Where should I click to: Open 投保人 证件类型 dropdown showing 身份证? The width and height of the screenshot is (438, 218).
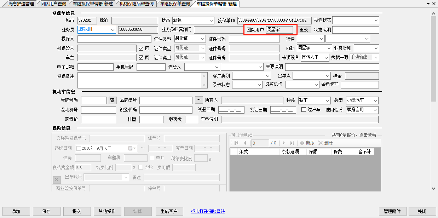point(203,39)
